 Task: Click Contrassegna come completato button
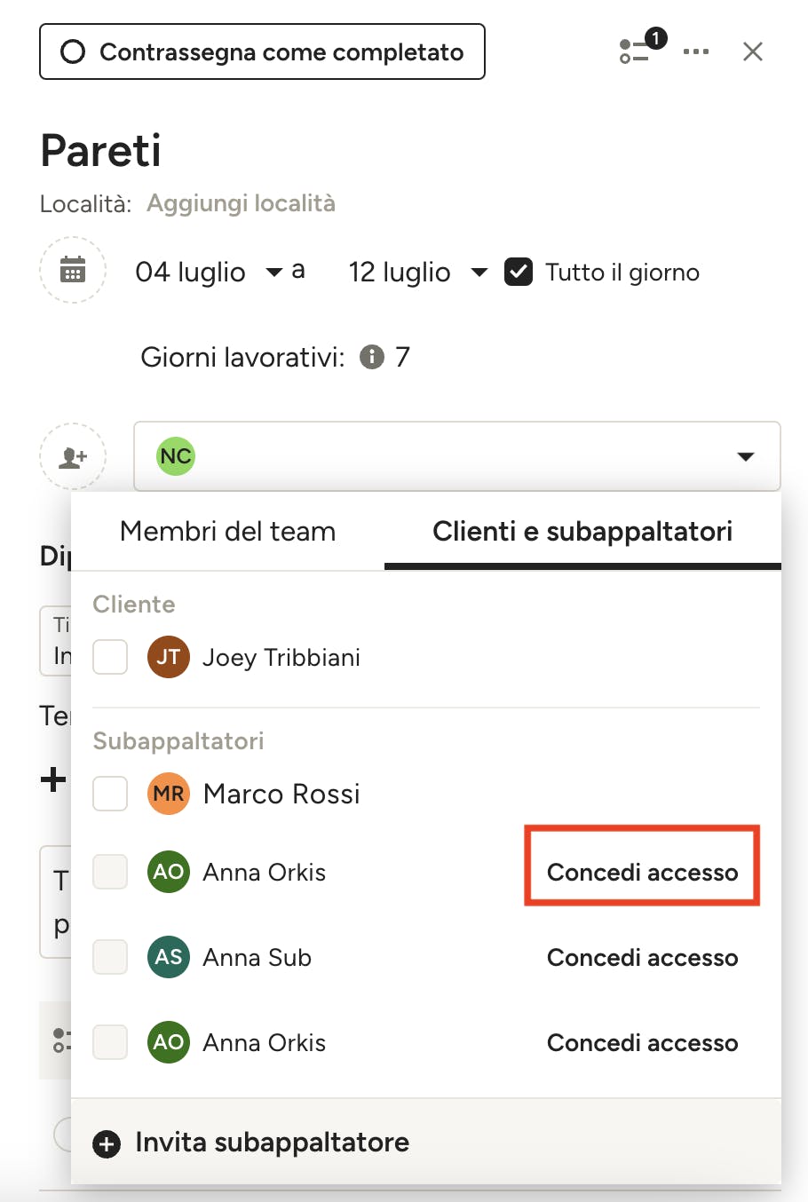coord(262,51)
